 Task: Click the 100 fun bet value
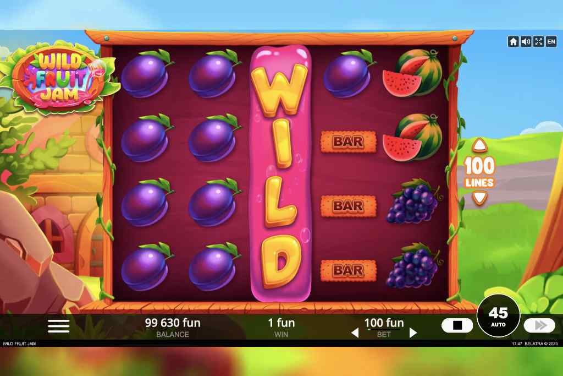coord(384,323)
